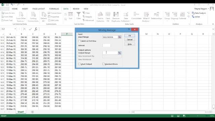Click Remove Duplicates
The height and width of the screenshot is (121, 215).
pos(116,17)
